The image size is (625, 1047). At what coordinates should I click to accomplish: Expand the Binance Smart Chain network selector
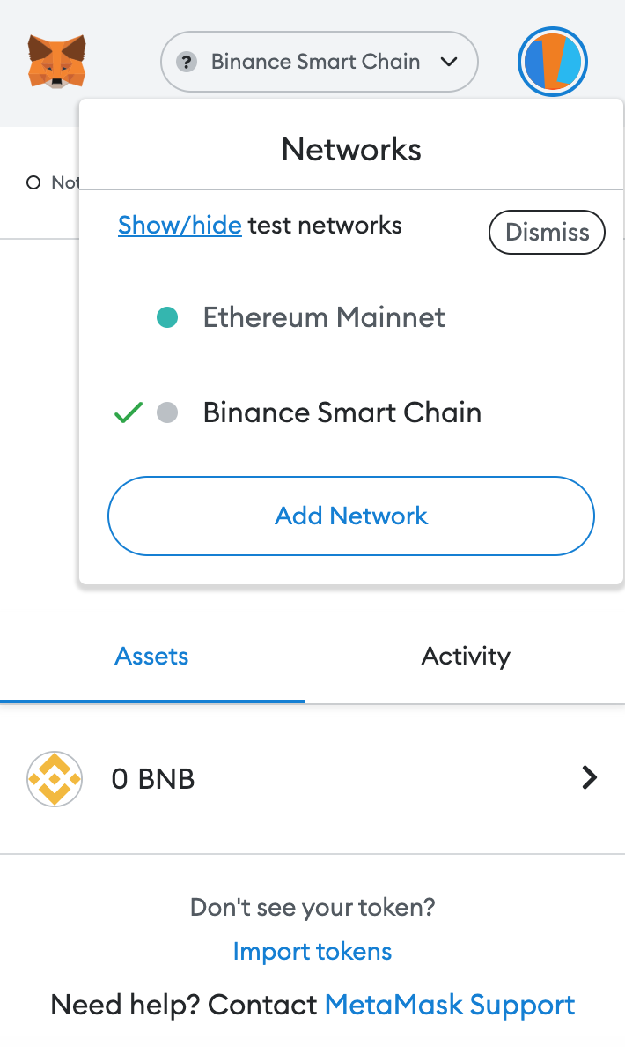coord(319,62)
